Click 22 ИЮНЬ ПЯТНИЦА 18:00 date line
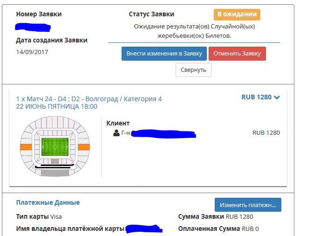The image size is (313, 236). tap(57, 106)
